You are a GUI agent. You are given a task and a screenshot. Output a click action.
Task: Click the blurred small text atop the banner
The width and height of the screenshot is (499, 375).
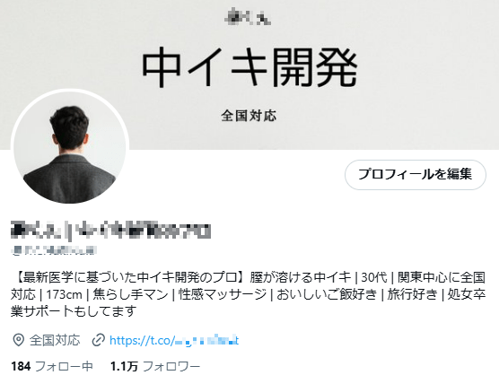pos(248,16)
